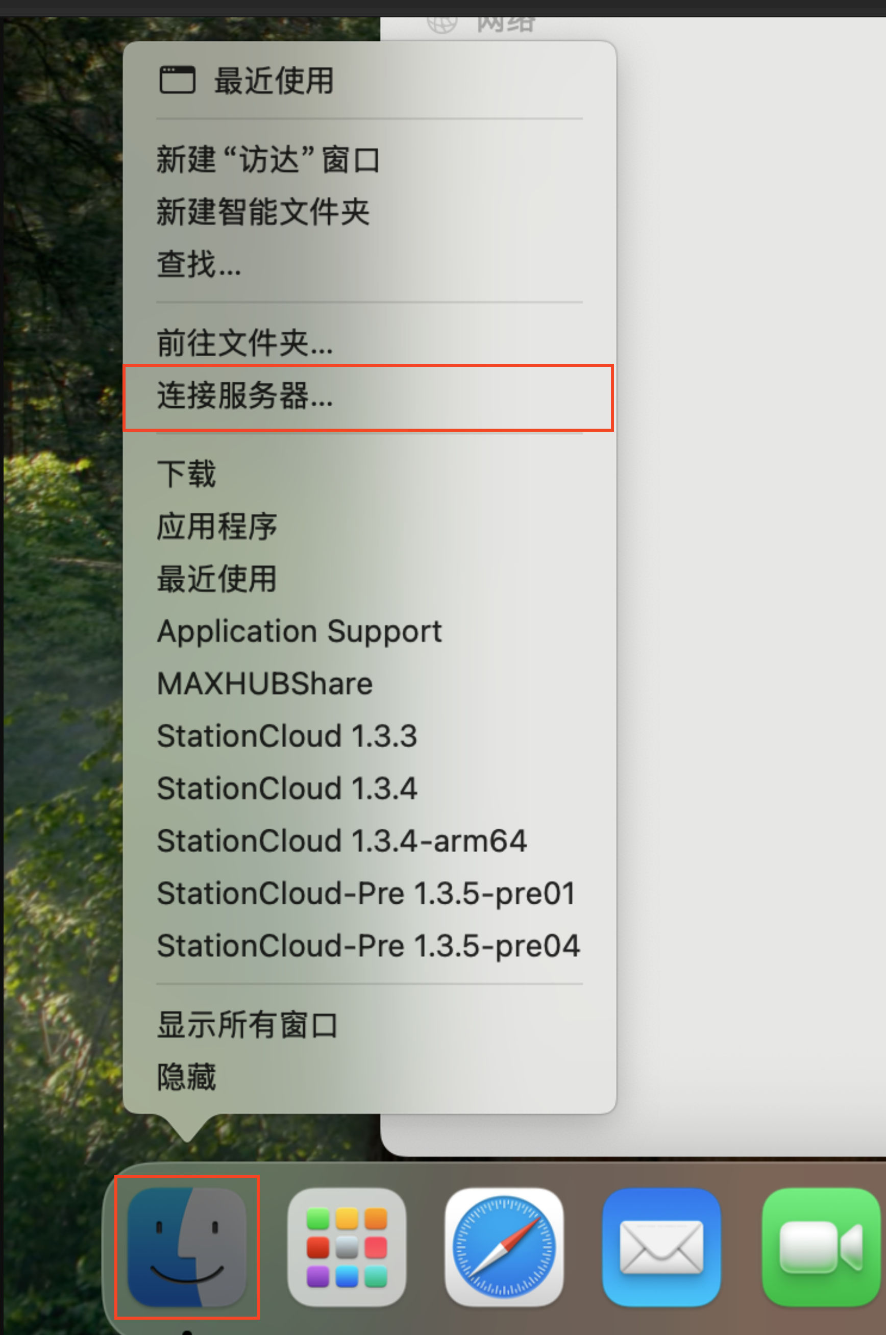Select 最近使用 with window icon at top
The width and height of the screenshot is (886, 1335).
pyautogui.click(x=274, y=80)
